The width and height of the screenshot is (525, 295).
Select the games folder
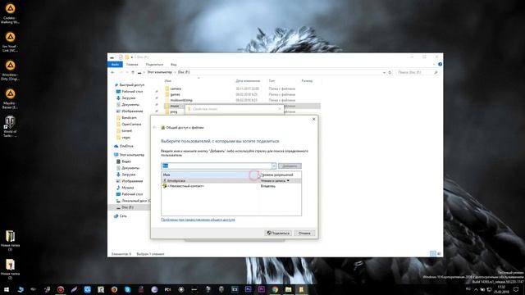[x=175, y=94]
